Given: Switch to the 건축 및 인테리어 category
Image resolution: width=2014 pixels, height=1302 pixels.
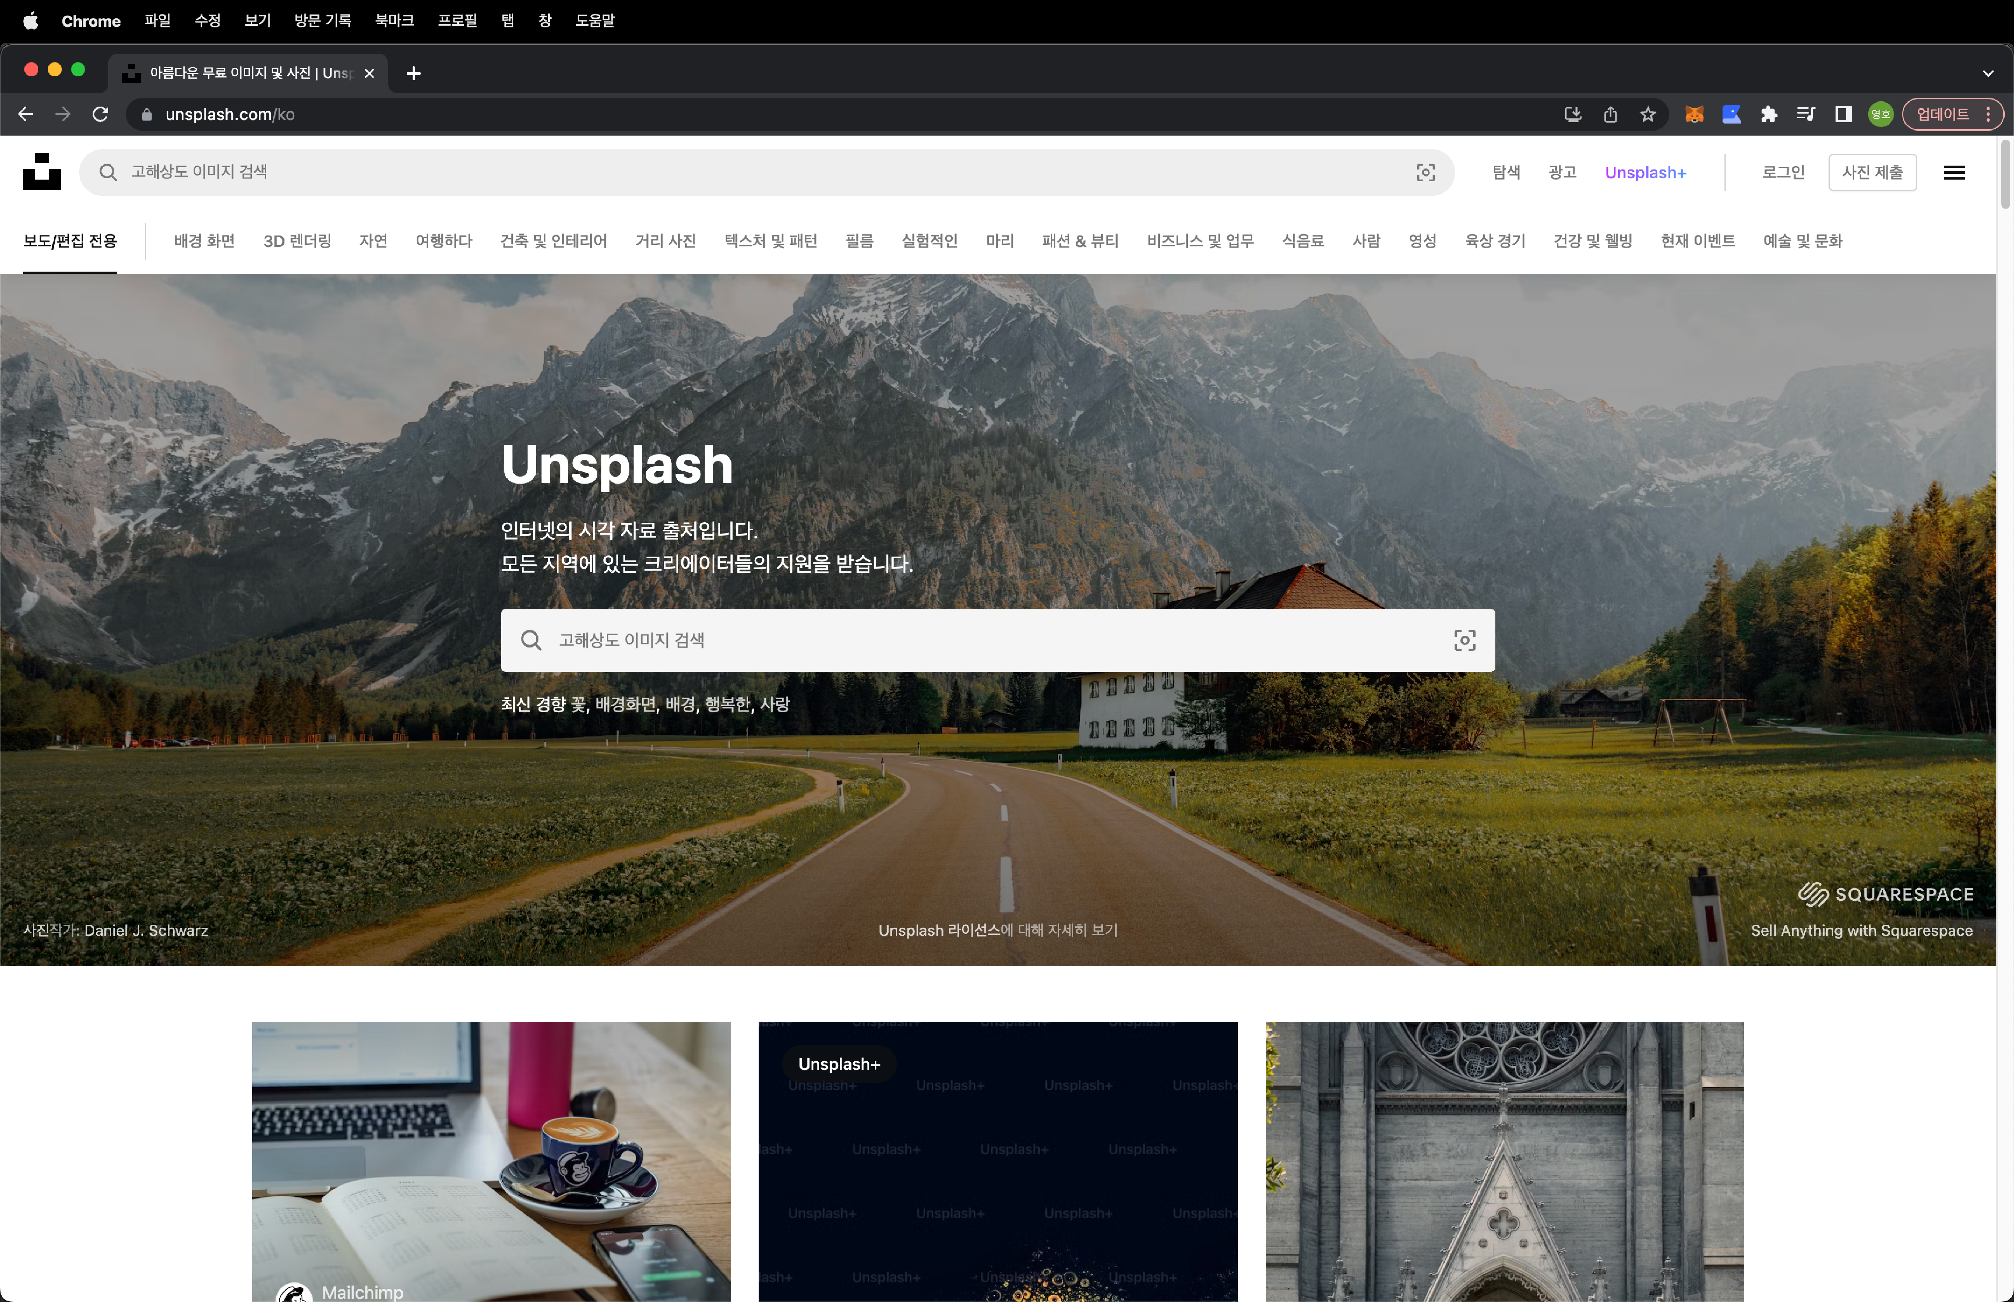Looking at the screenshot, I should point(554,241).
